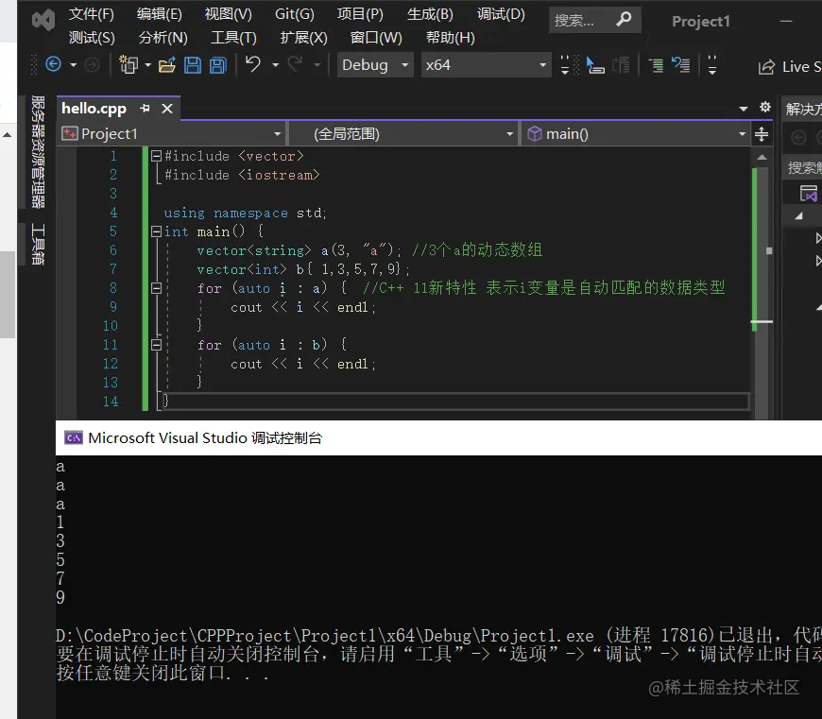Open the Debug configuration dropdown

(375, 65)
